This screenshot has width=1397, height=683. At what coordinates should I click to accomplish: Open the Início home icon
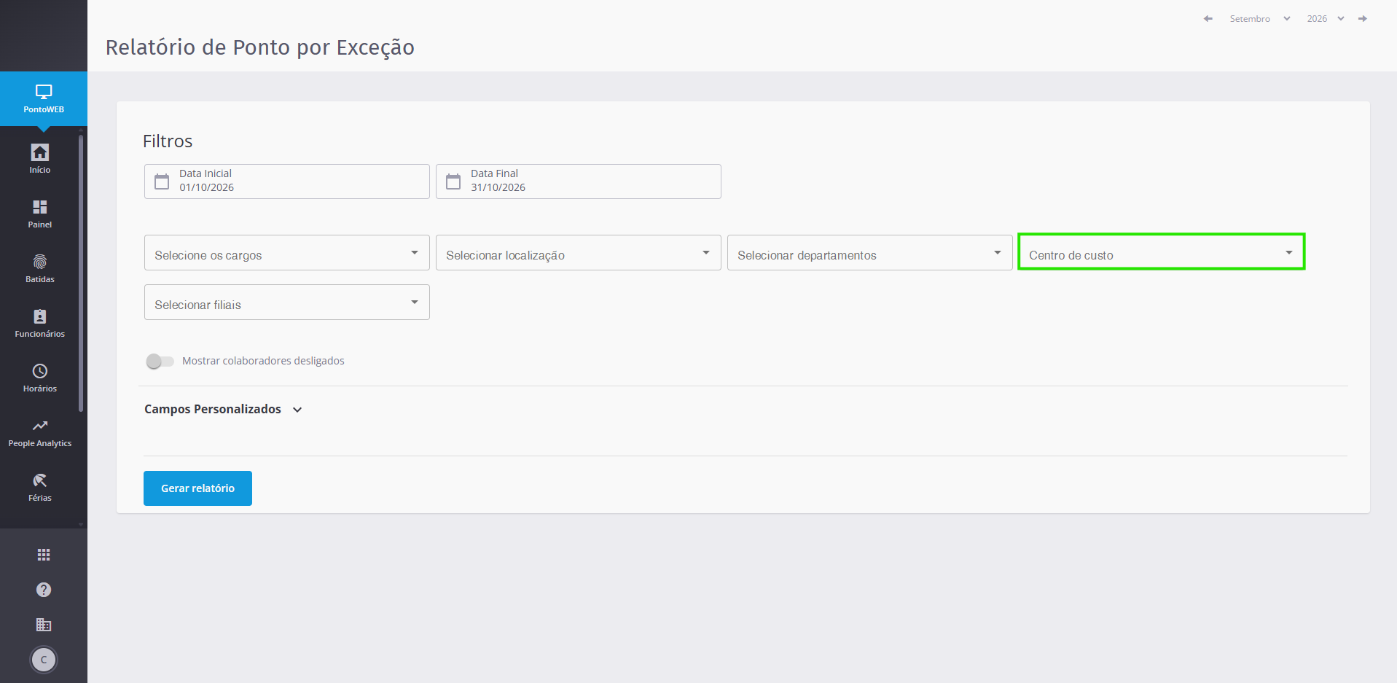pyautogui.click(x=39, y=152)
